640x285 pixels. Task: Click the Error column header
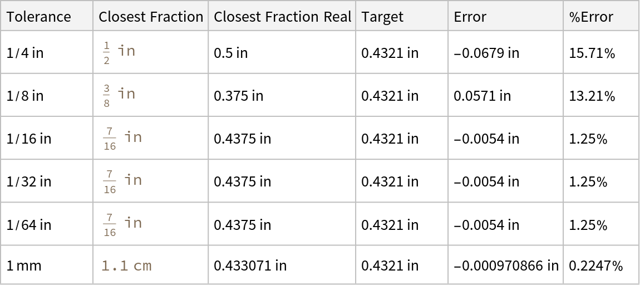click(470, 17)
